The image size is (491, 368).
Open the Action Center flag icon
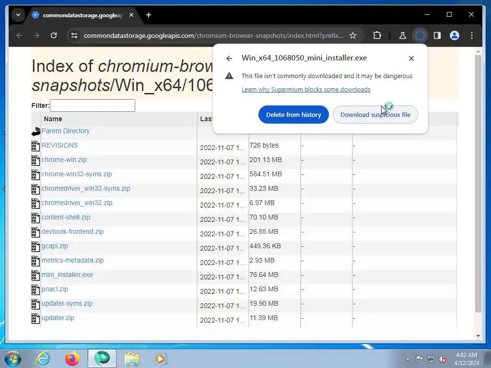click(x=419, y=359)
